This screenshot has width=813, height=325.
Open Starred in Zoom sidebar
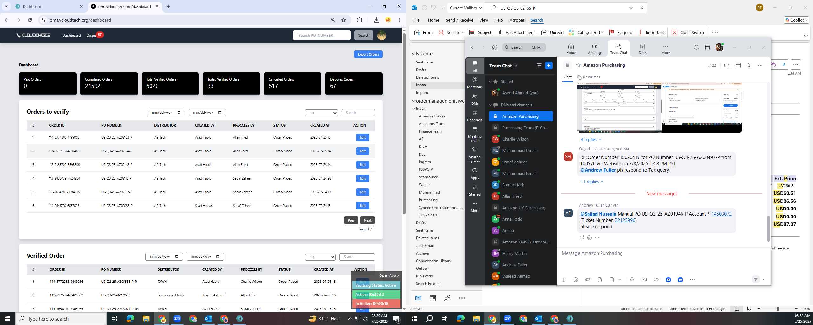point(475,190)
